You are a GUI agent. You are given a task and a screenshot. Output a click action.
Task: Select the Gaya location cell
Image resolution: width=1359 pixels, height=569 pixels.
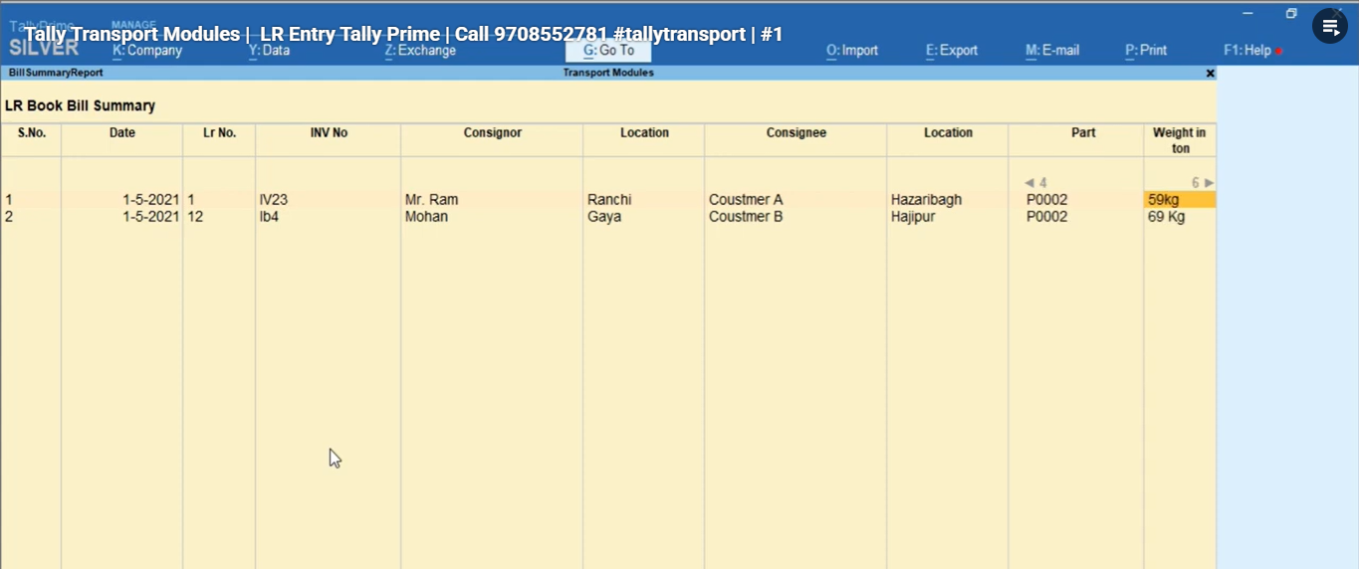[x=604, y=217]
